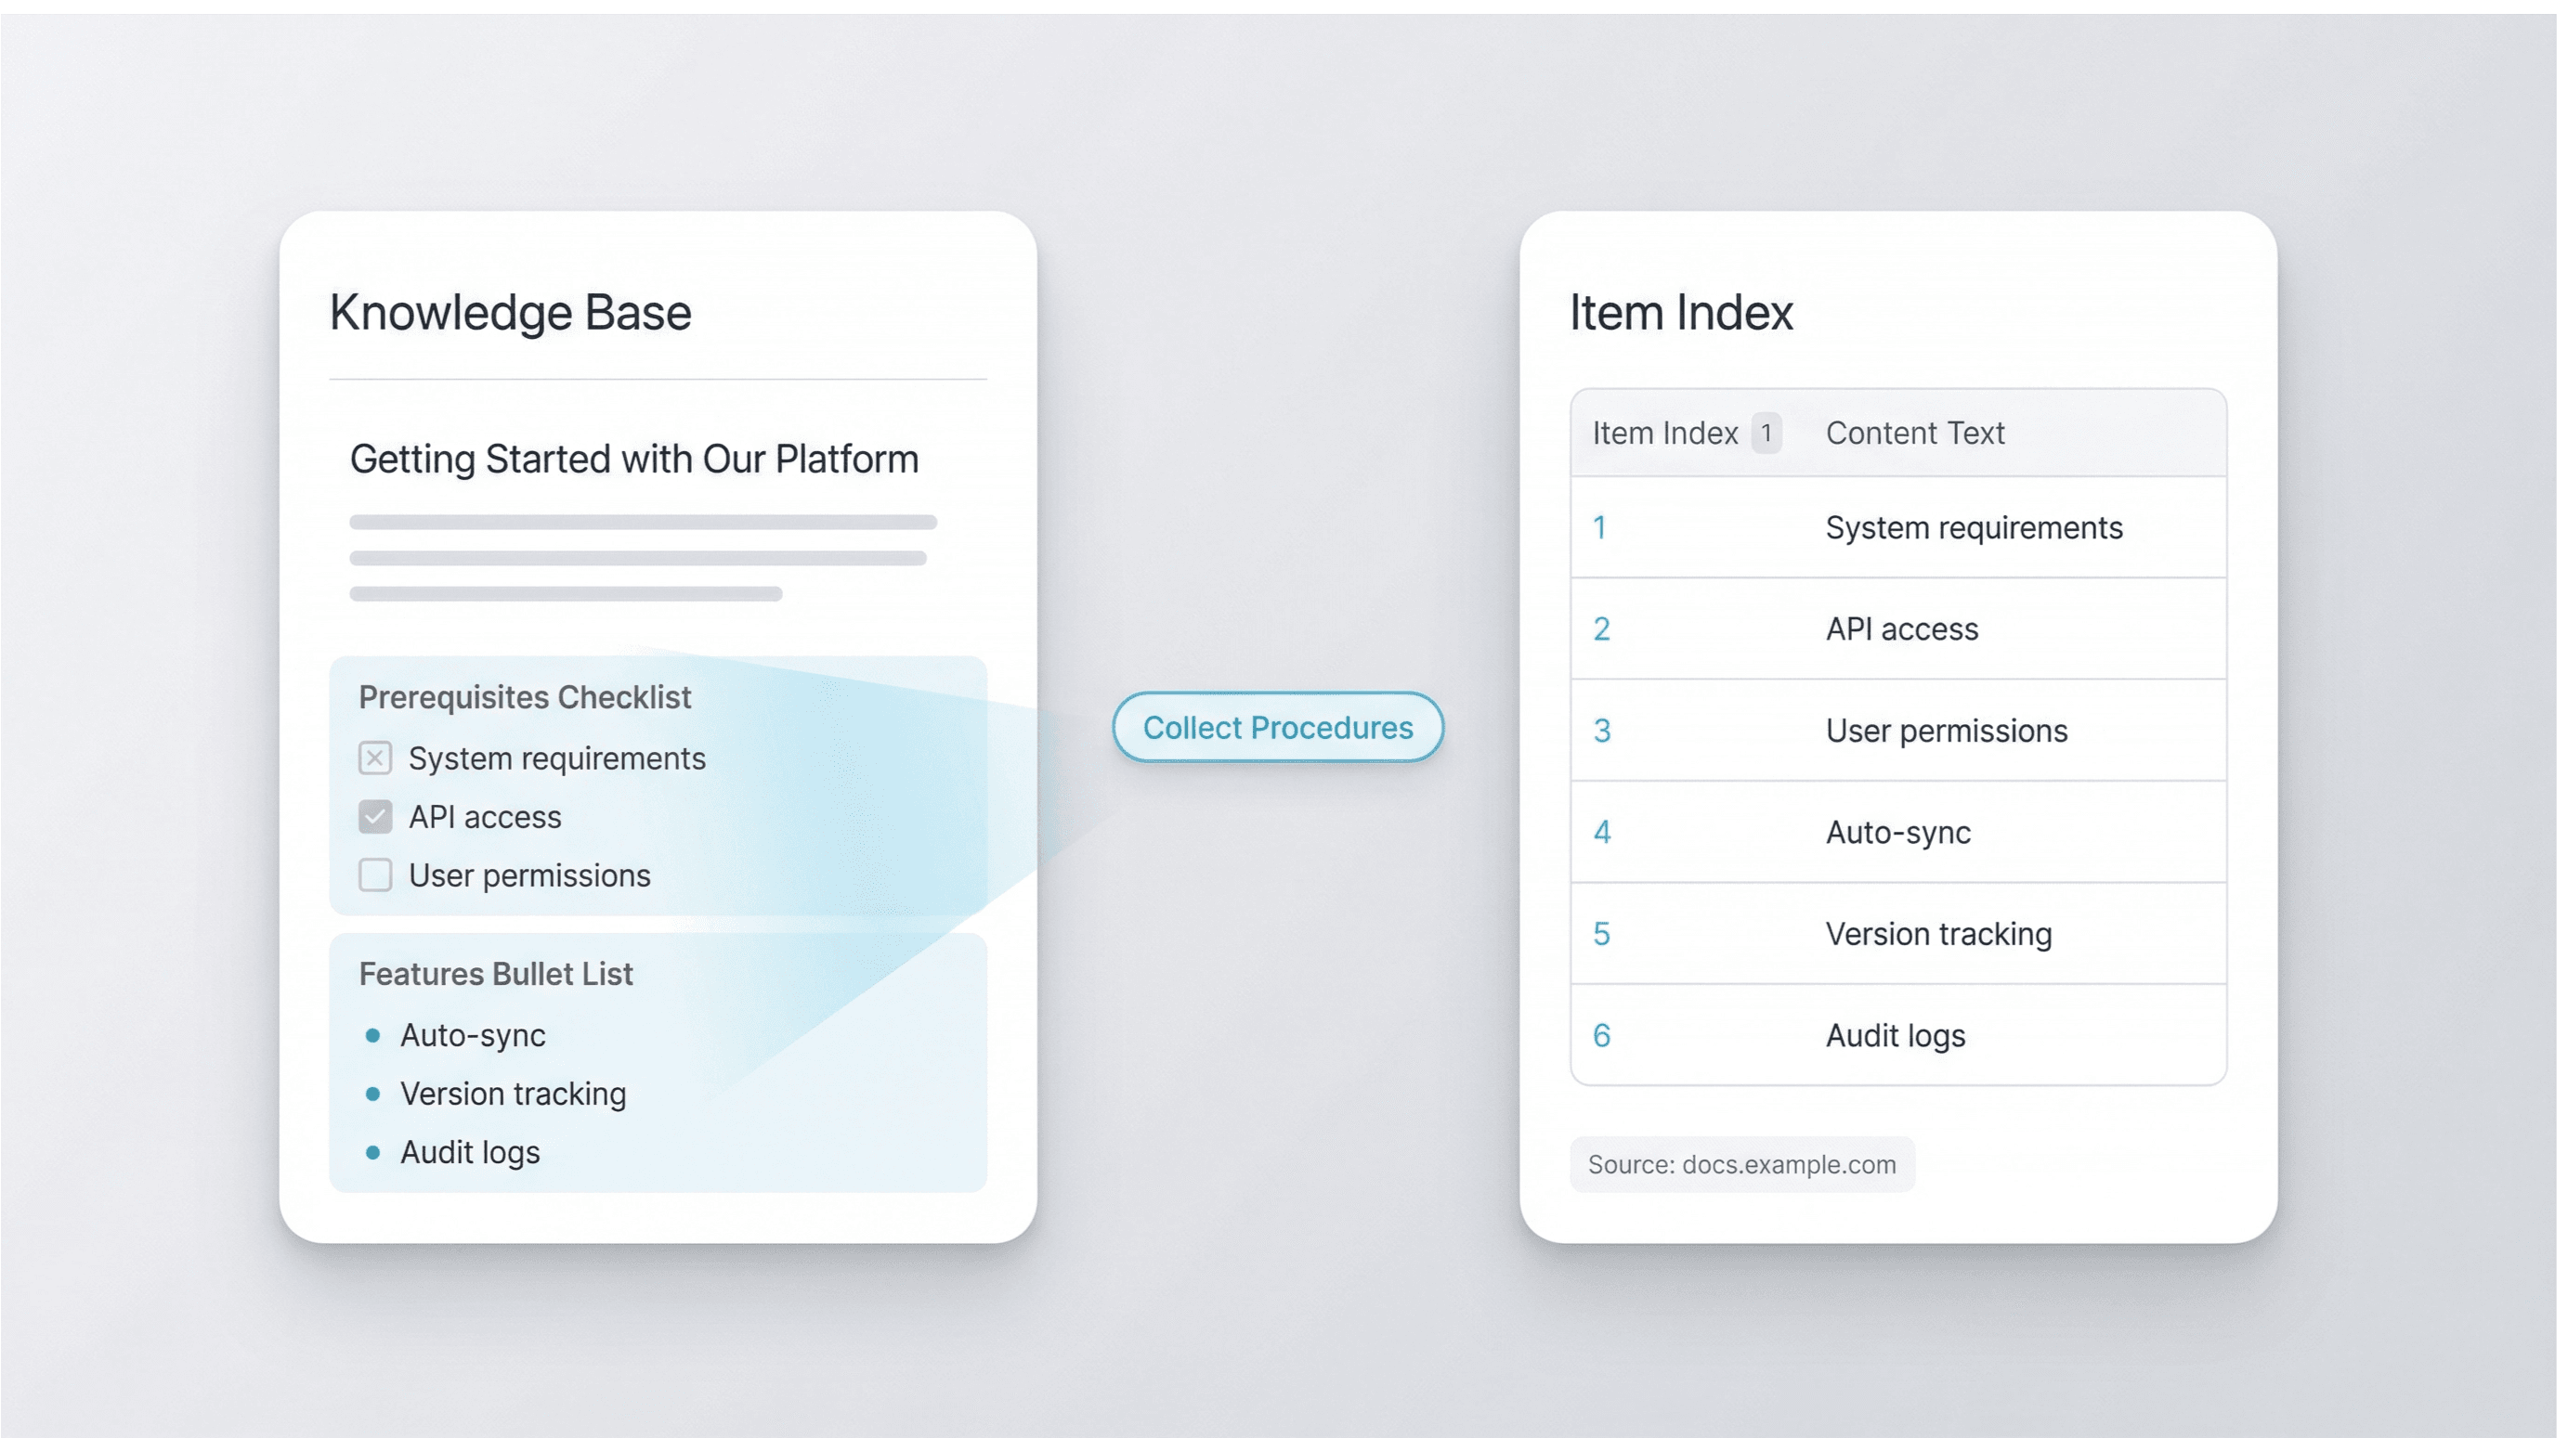Open the docs.example.com source chip
The height and width of the screenshot is (1438, 2568).
coord(1740,1164)
